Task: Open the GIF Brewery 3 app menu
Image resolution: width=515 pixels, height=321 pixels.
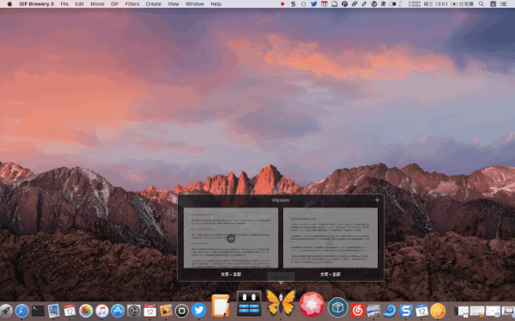Action: coord(36,4)
